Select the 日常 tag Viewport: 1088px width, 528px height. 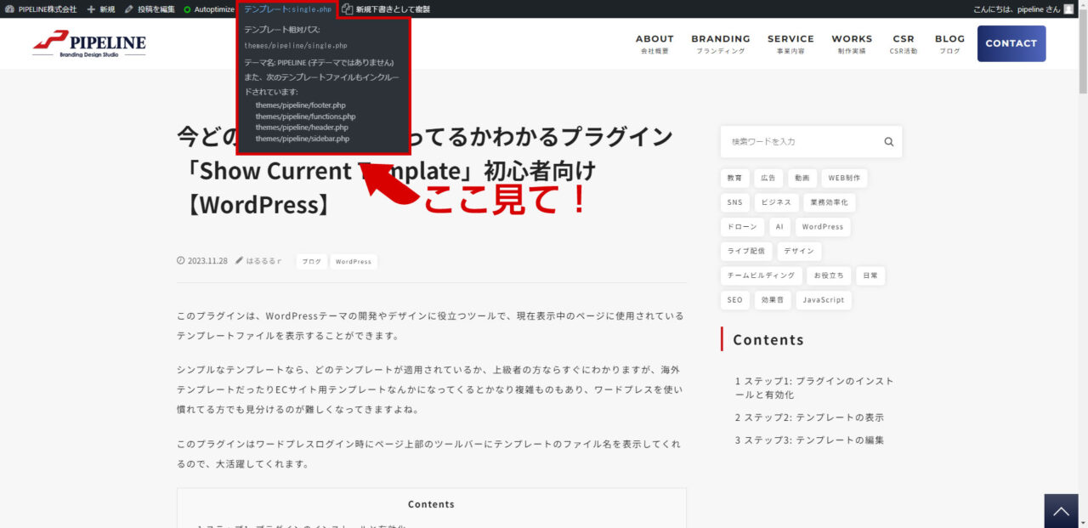(871, 275)
